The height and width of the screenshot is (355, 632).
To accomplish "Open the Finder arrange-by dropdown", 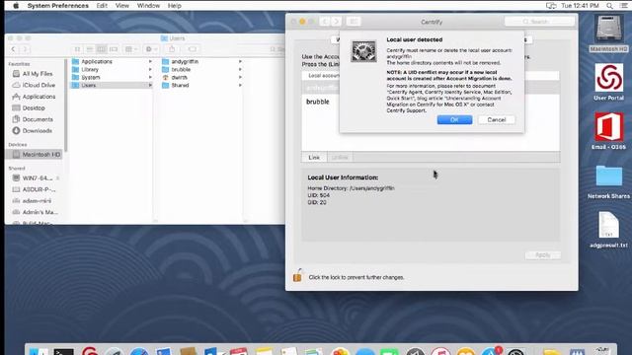I will pyautogui.click(x=131, y=49).
